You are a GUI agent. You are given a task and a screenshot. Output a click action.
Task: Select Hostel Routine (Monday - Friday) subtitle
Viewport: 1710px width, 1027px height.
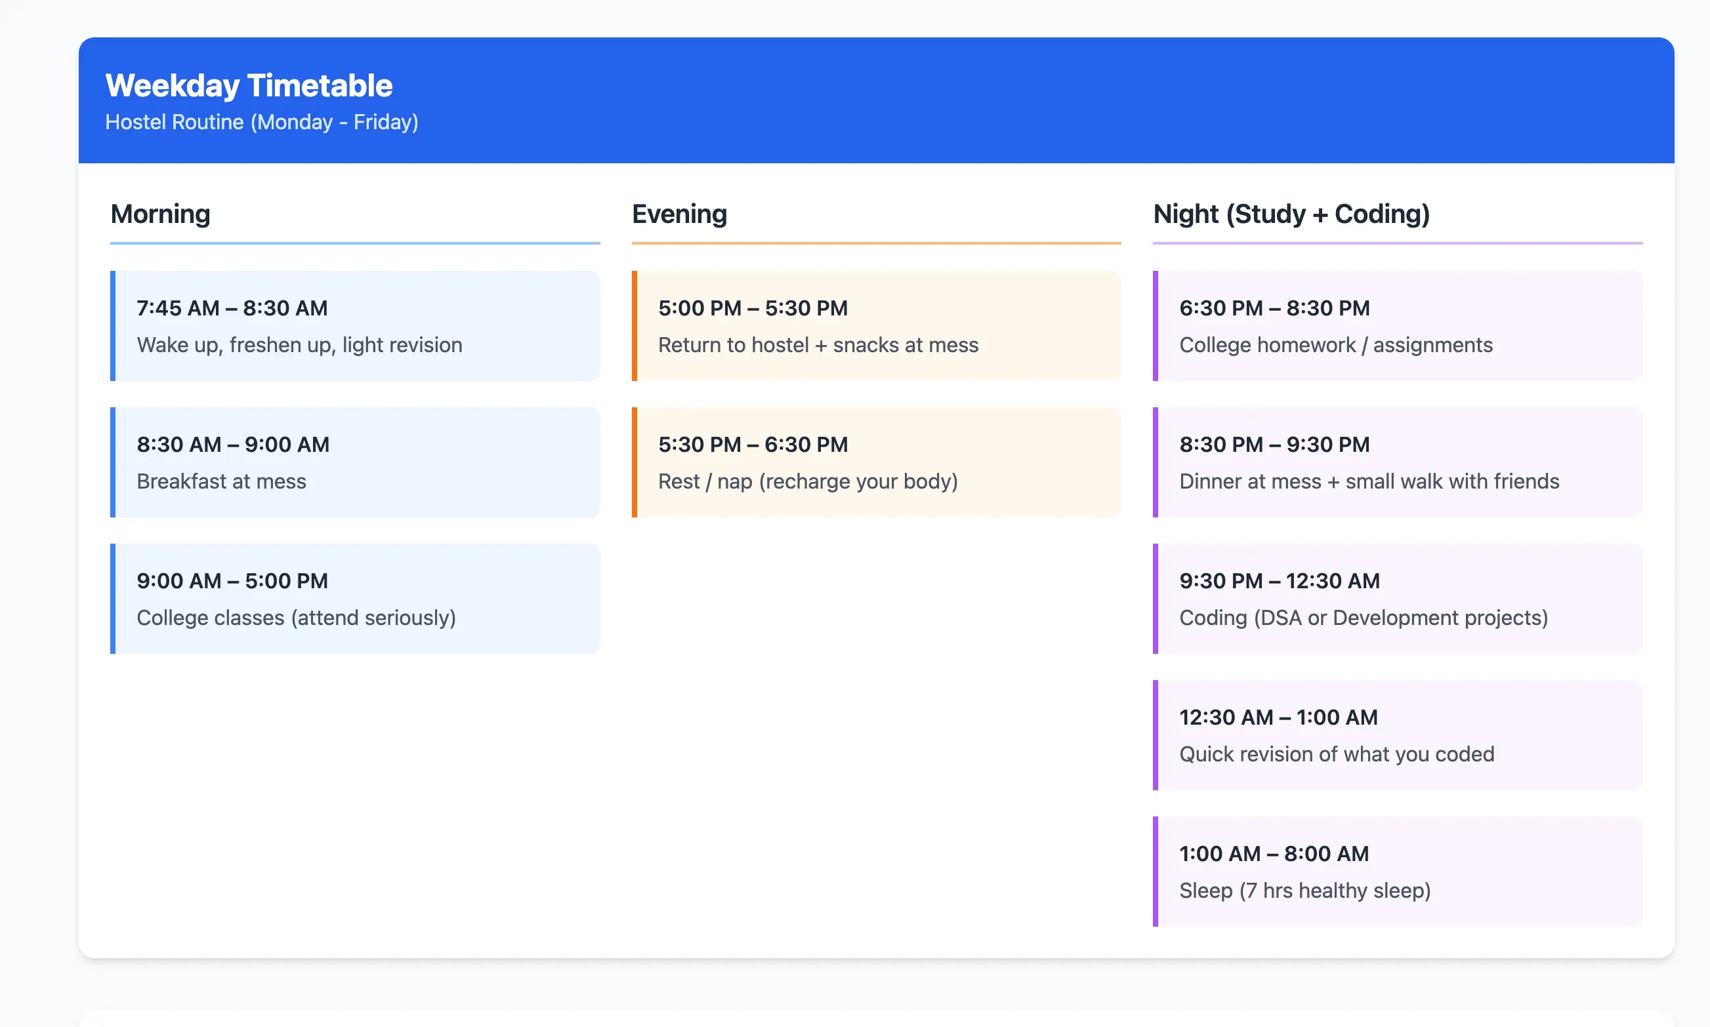pos(261,123)
